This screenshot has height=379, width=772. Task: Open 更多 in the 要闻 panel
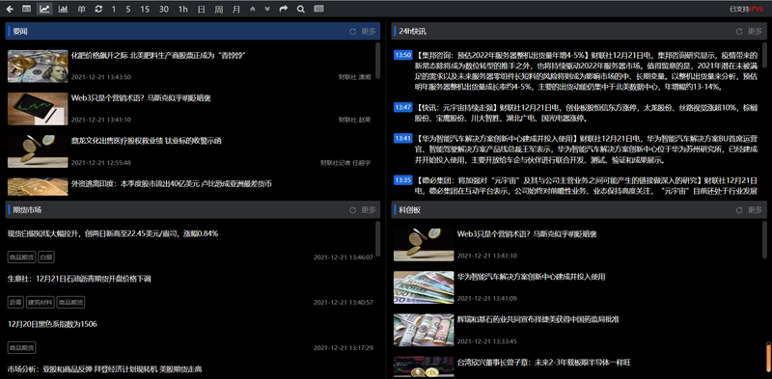click(x=369, y=31)
